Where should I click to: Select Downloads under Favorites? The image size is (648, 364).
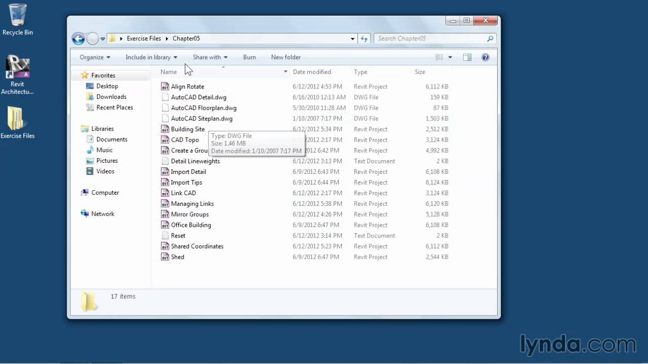tap(111, 97)
